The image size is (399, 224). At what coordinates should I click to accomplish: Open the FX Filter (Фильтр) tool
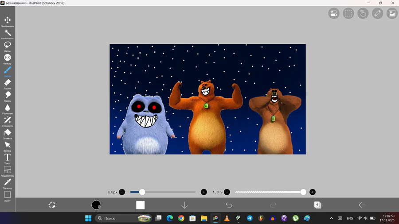8,59
